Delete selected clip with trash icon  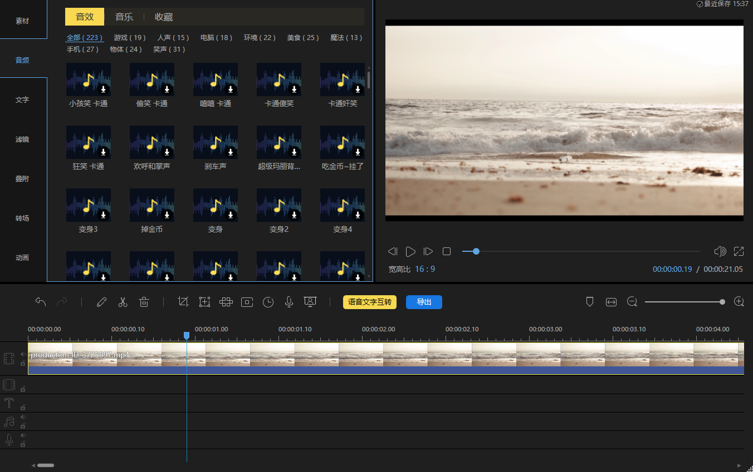[144, 302]
